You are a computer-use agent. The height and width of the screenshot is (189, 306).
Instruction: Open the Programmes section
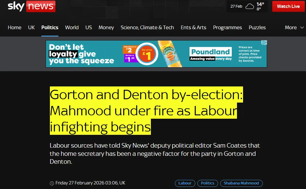[x=227, y=27]
